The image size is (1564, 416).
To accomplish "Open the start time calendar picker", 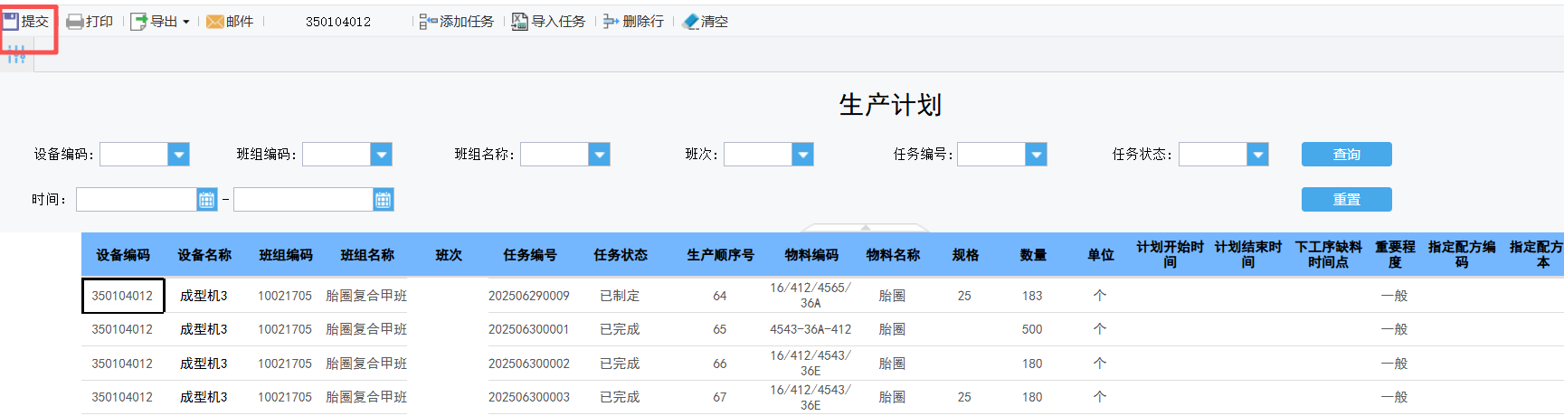I will click(x=207, y=200).
